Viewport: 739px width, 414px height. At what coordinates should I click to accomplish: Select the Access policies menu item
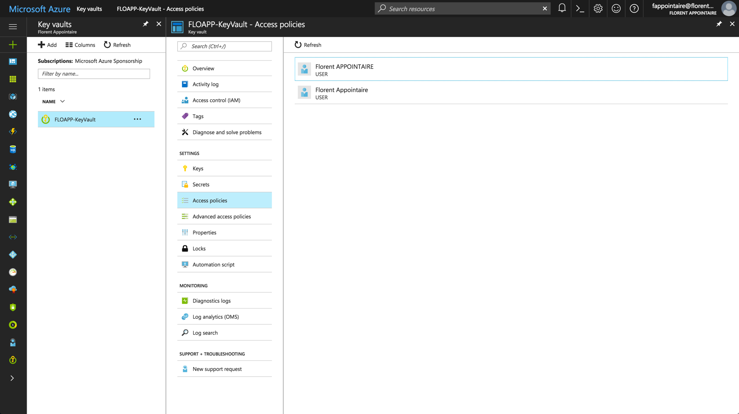tap(224, 200)
